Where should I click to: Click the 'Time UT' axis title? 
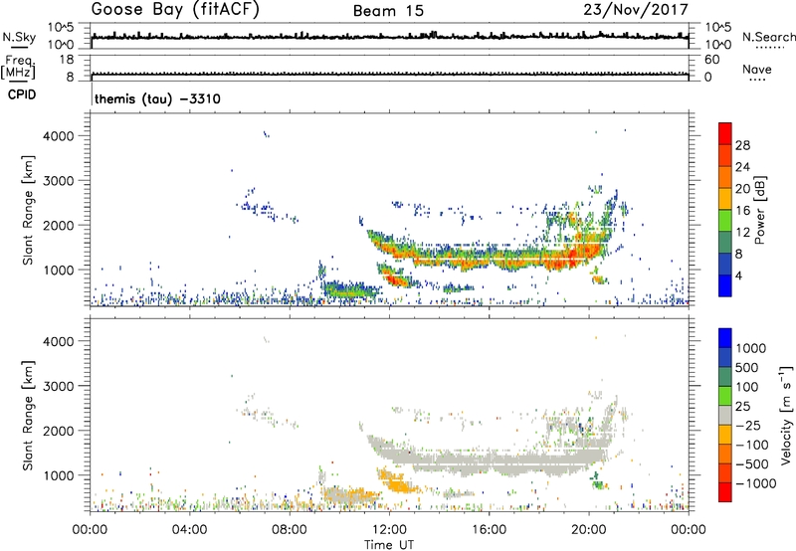389,545
